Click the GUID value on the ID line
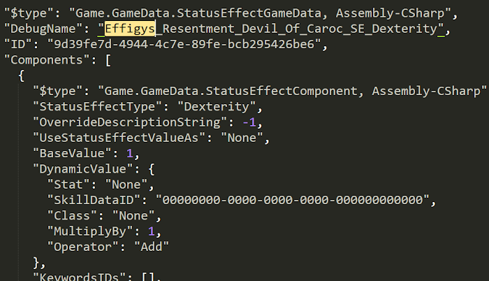The height and width of the screenshot is (281, 489). coord(184,44)
